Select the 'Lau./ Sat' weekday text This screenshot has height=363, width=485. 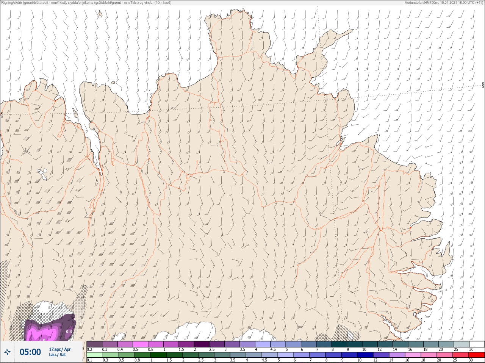coord(57,355)
